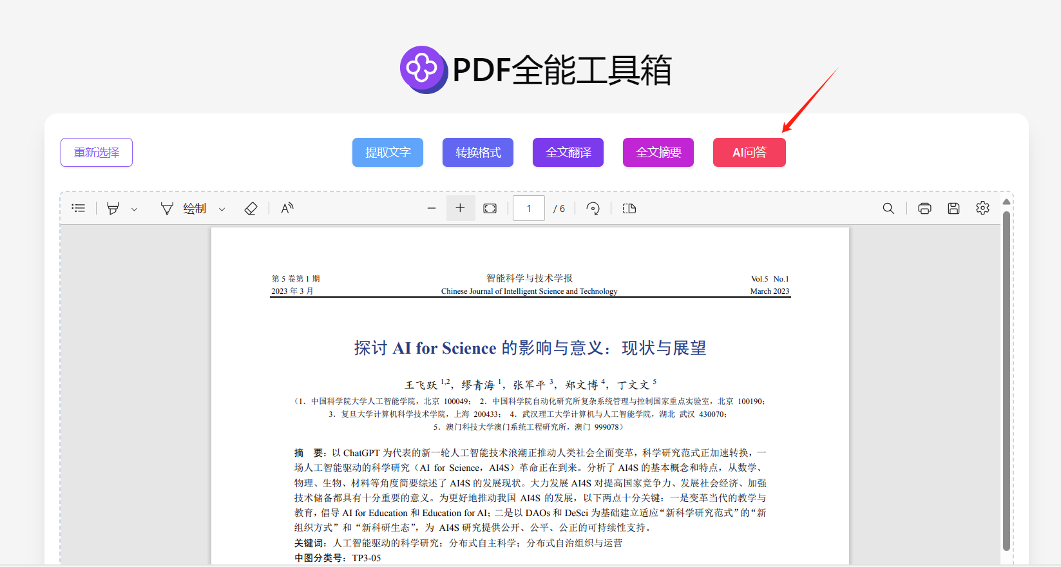Click the scrollbar up arrow
1061x567 pixels.
point(1006,202)
